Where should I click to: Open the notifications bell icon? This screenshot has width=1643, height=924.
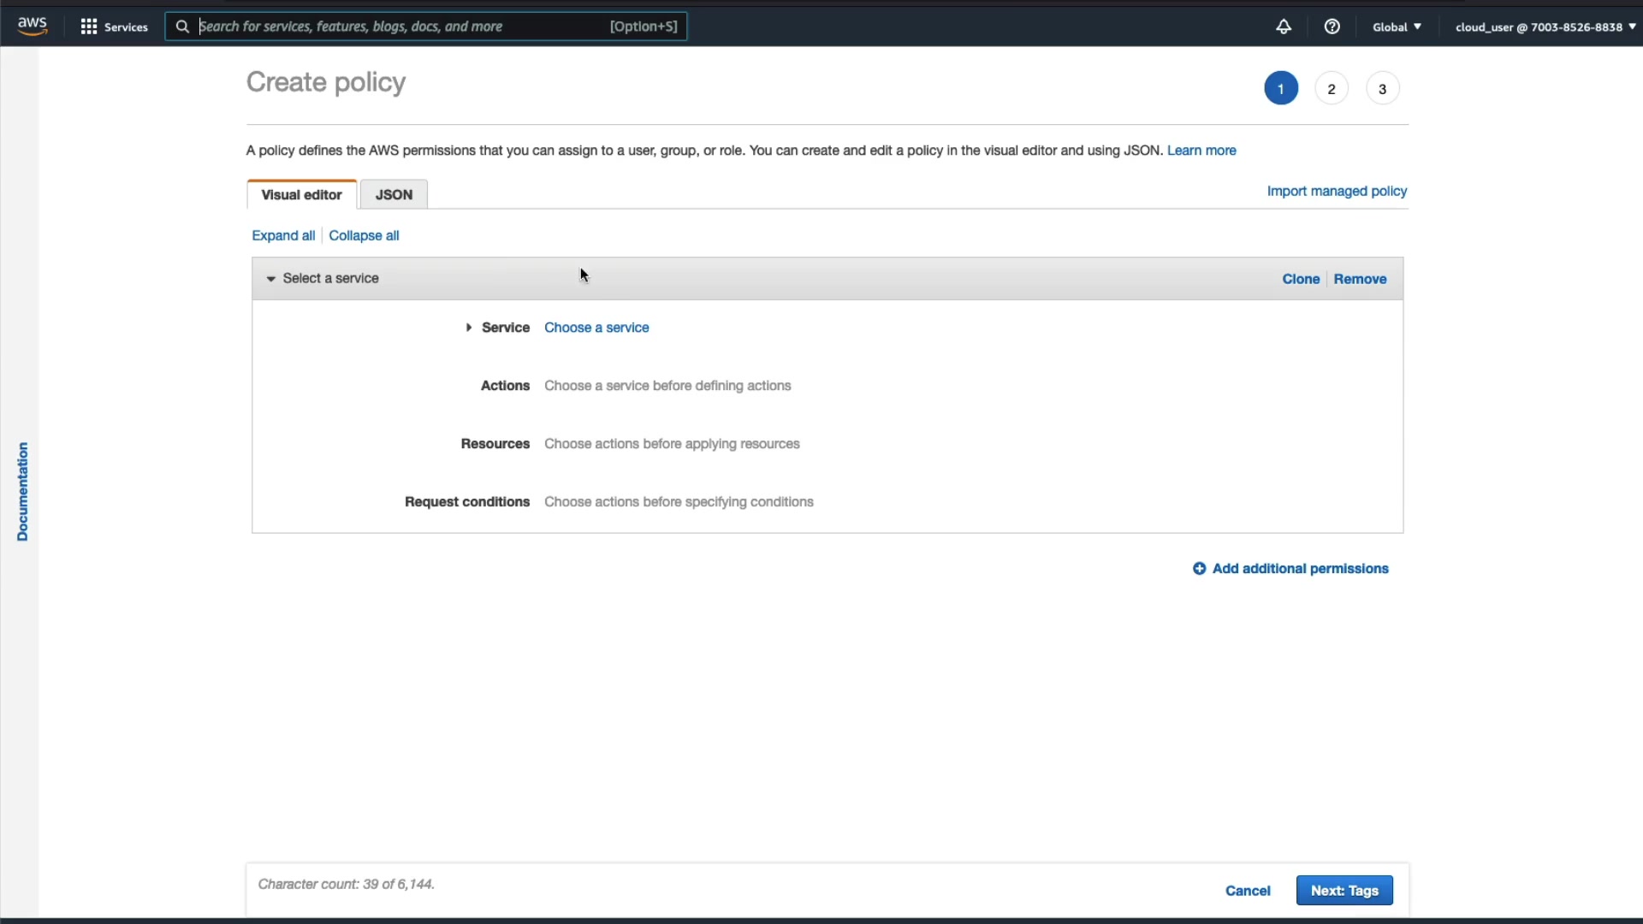click(1283, 27)
